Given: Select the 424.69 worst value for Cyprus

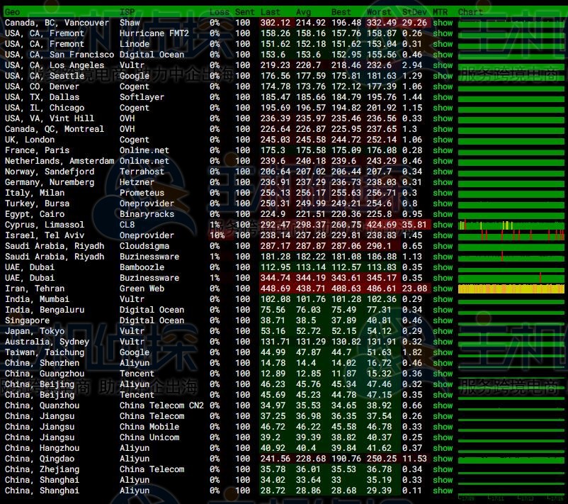Looking at the screenshot, I should [x=382, y=225].
